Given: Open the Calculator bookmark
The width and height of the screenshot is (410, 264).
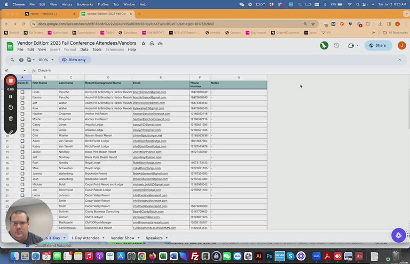Looking at the screenshot, I should click(128, 32).
